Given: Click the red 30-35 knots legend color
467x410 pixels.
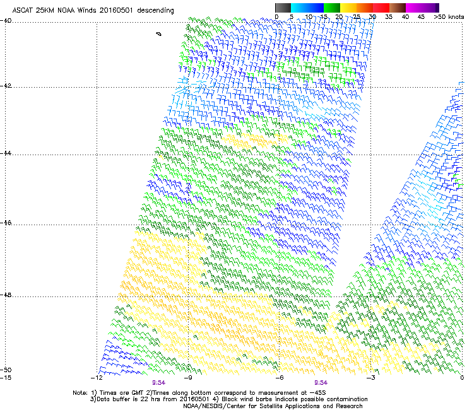Looking at the screenshot, I should (381, 8).
